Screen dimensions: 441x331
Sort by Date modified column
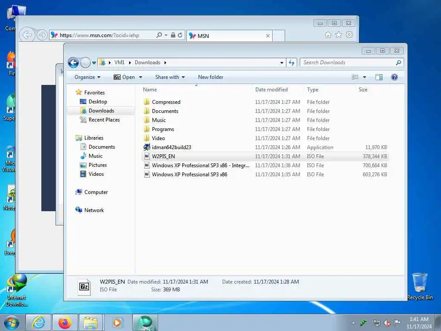(271, 90)
